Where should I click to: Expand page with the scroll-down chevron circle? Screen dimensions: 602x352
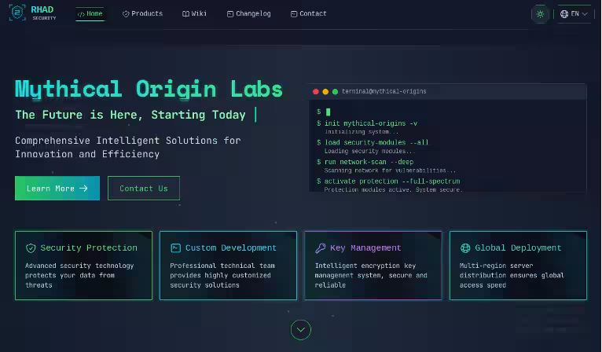[301, 329]
